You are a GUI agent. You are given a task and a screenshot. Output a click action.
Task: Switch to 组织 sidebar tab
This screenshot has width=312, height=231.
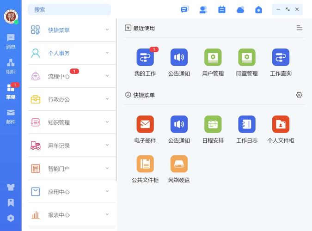[11, 66]
